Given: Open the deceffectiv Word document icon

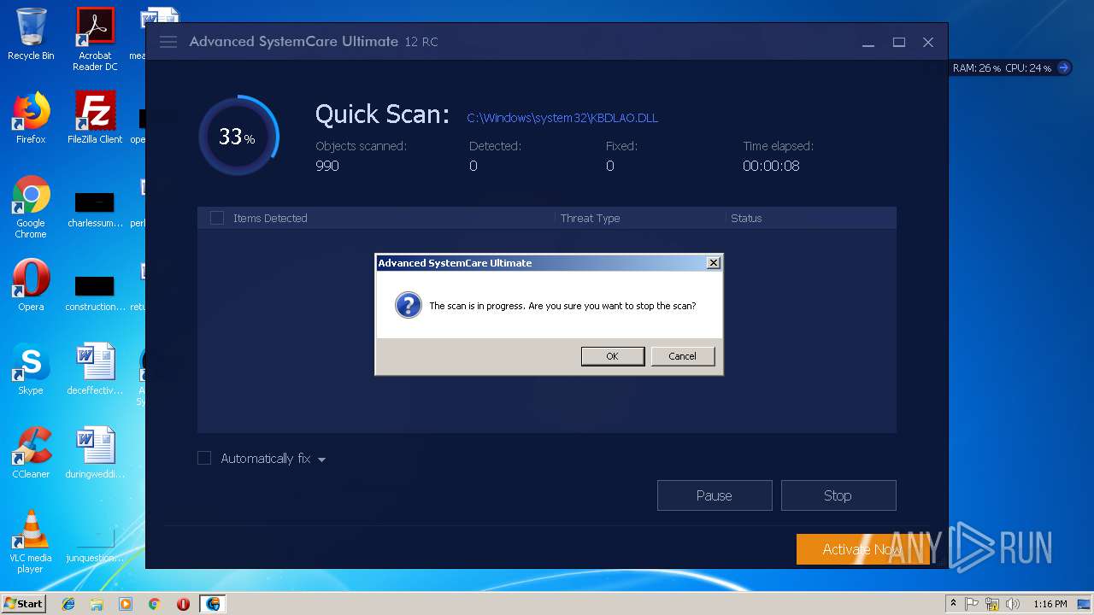Looking at the screenshot, I should [95, 369].
